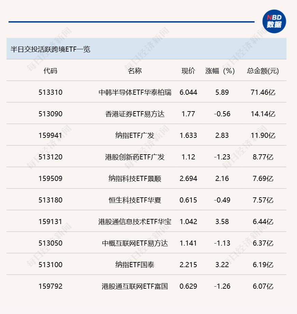This screenshot has width=297, height=314.
Task: Click the 涨幅(%) column header
Action: click(x=220, y=71)
